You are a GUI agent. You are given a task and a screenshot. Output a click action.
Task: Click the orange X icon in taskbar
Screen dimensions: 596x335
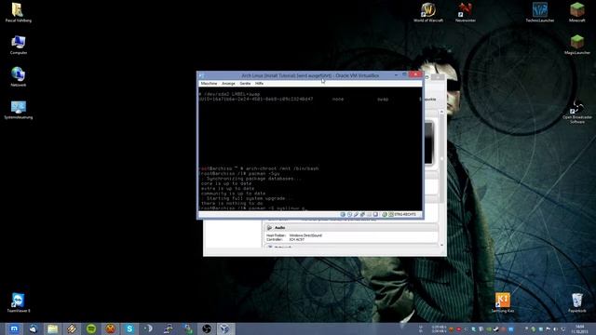110,328
